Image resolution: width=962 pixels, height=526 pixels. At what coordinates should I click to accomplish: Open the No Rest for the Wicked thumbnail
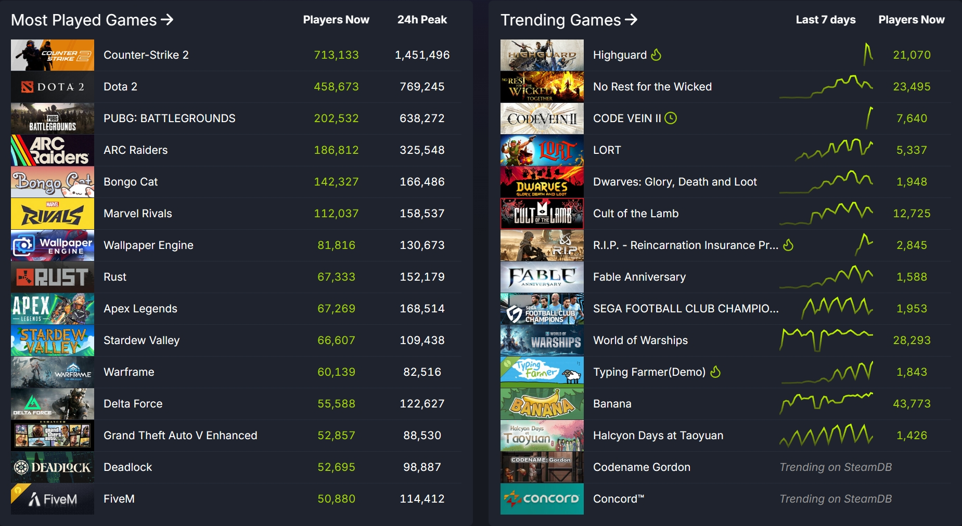click(542, 87)
